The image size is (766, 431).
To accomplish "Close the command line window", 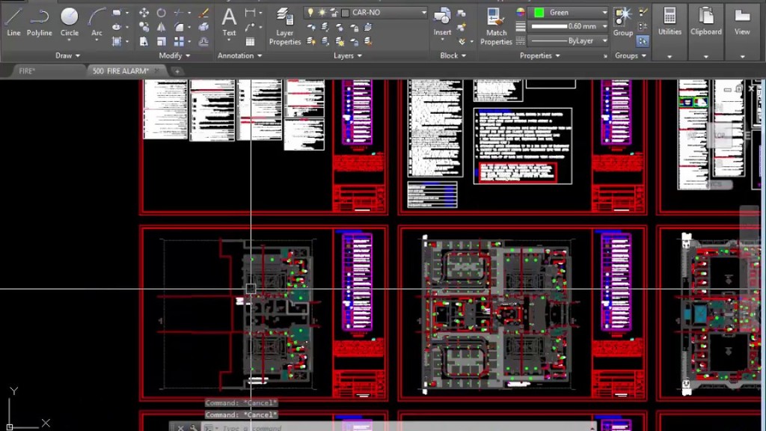I will [x=180, y=427].
